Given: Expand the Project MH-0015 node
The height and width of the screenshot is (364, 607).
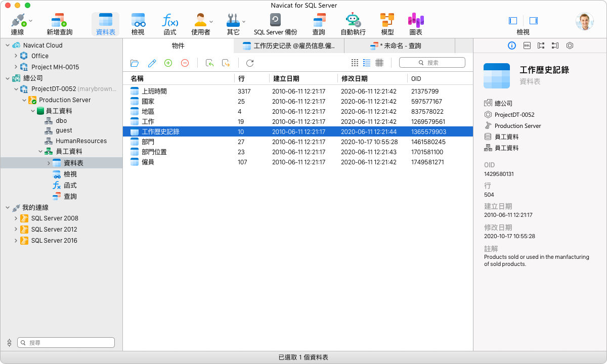Looking at the screenshot, I should [16, 67].
